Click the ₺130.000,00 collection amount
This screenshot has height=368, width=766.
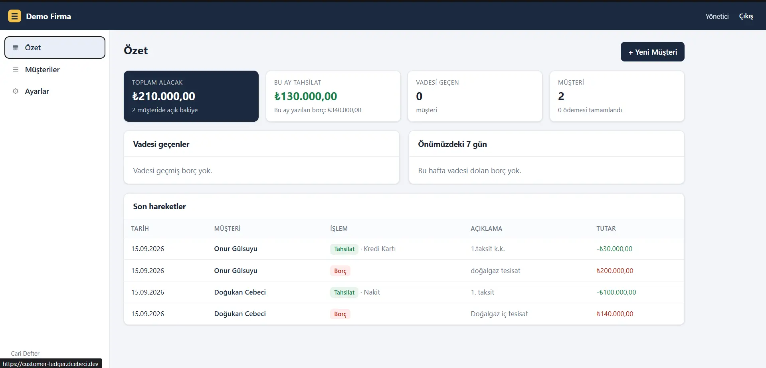pyautogui.click(x=305, y=96)
